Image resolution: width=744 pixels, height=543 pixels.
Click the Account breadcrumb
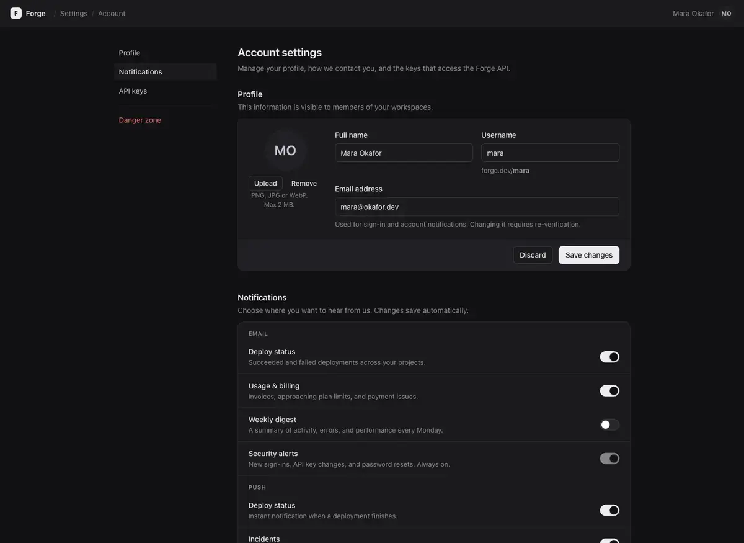click(x=112, y=13)
